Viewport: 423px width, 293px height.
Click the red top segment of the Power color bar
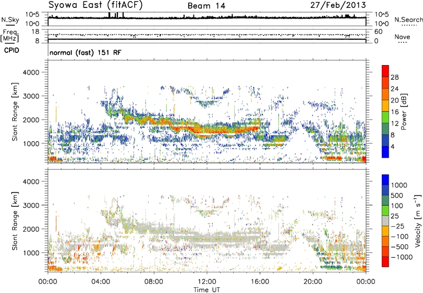point(385,71)
